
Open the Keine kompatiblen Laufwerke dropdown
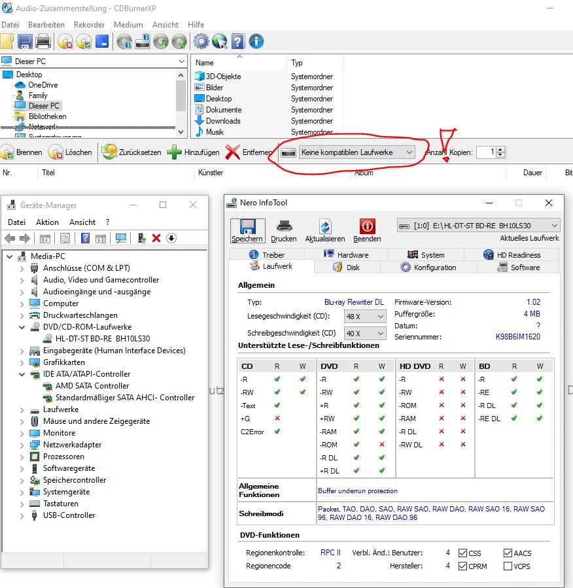[x=356, y=152]
